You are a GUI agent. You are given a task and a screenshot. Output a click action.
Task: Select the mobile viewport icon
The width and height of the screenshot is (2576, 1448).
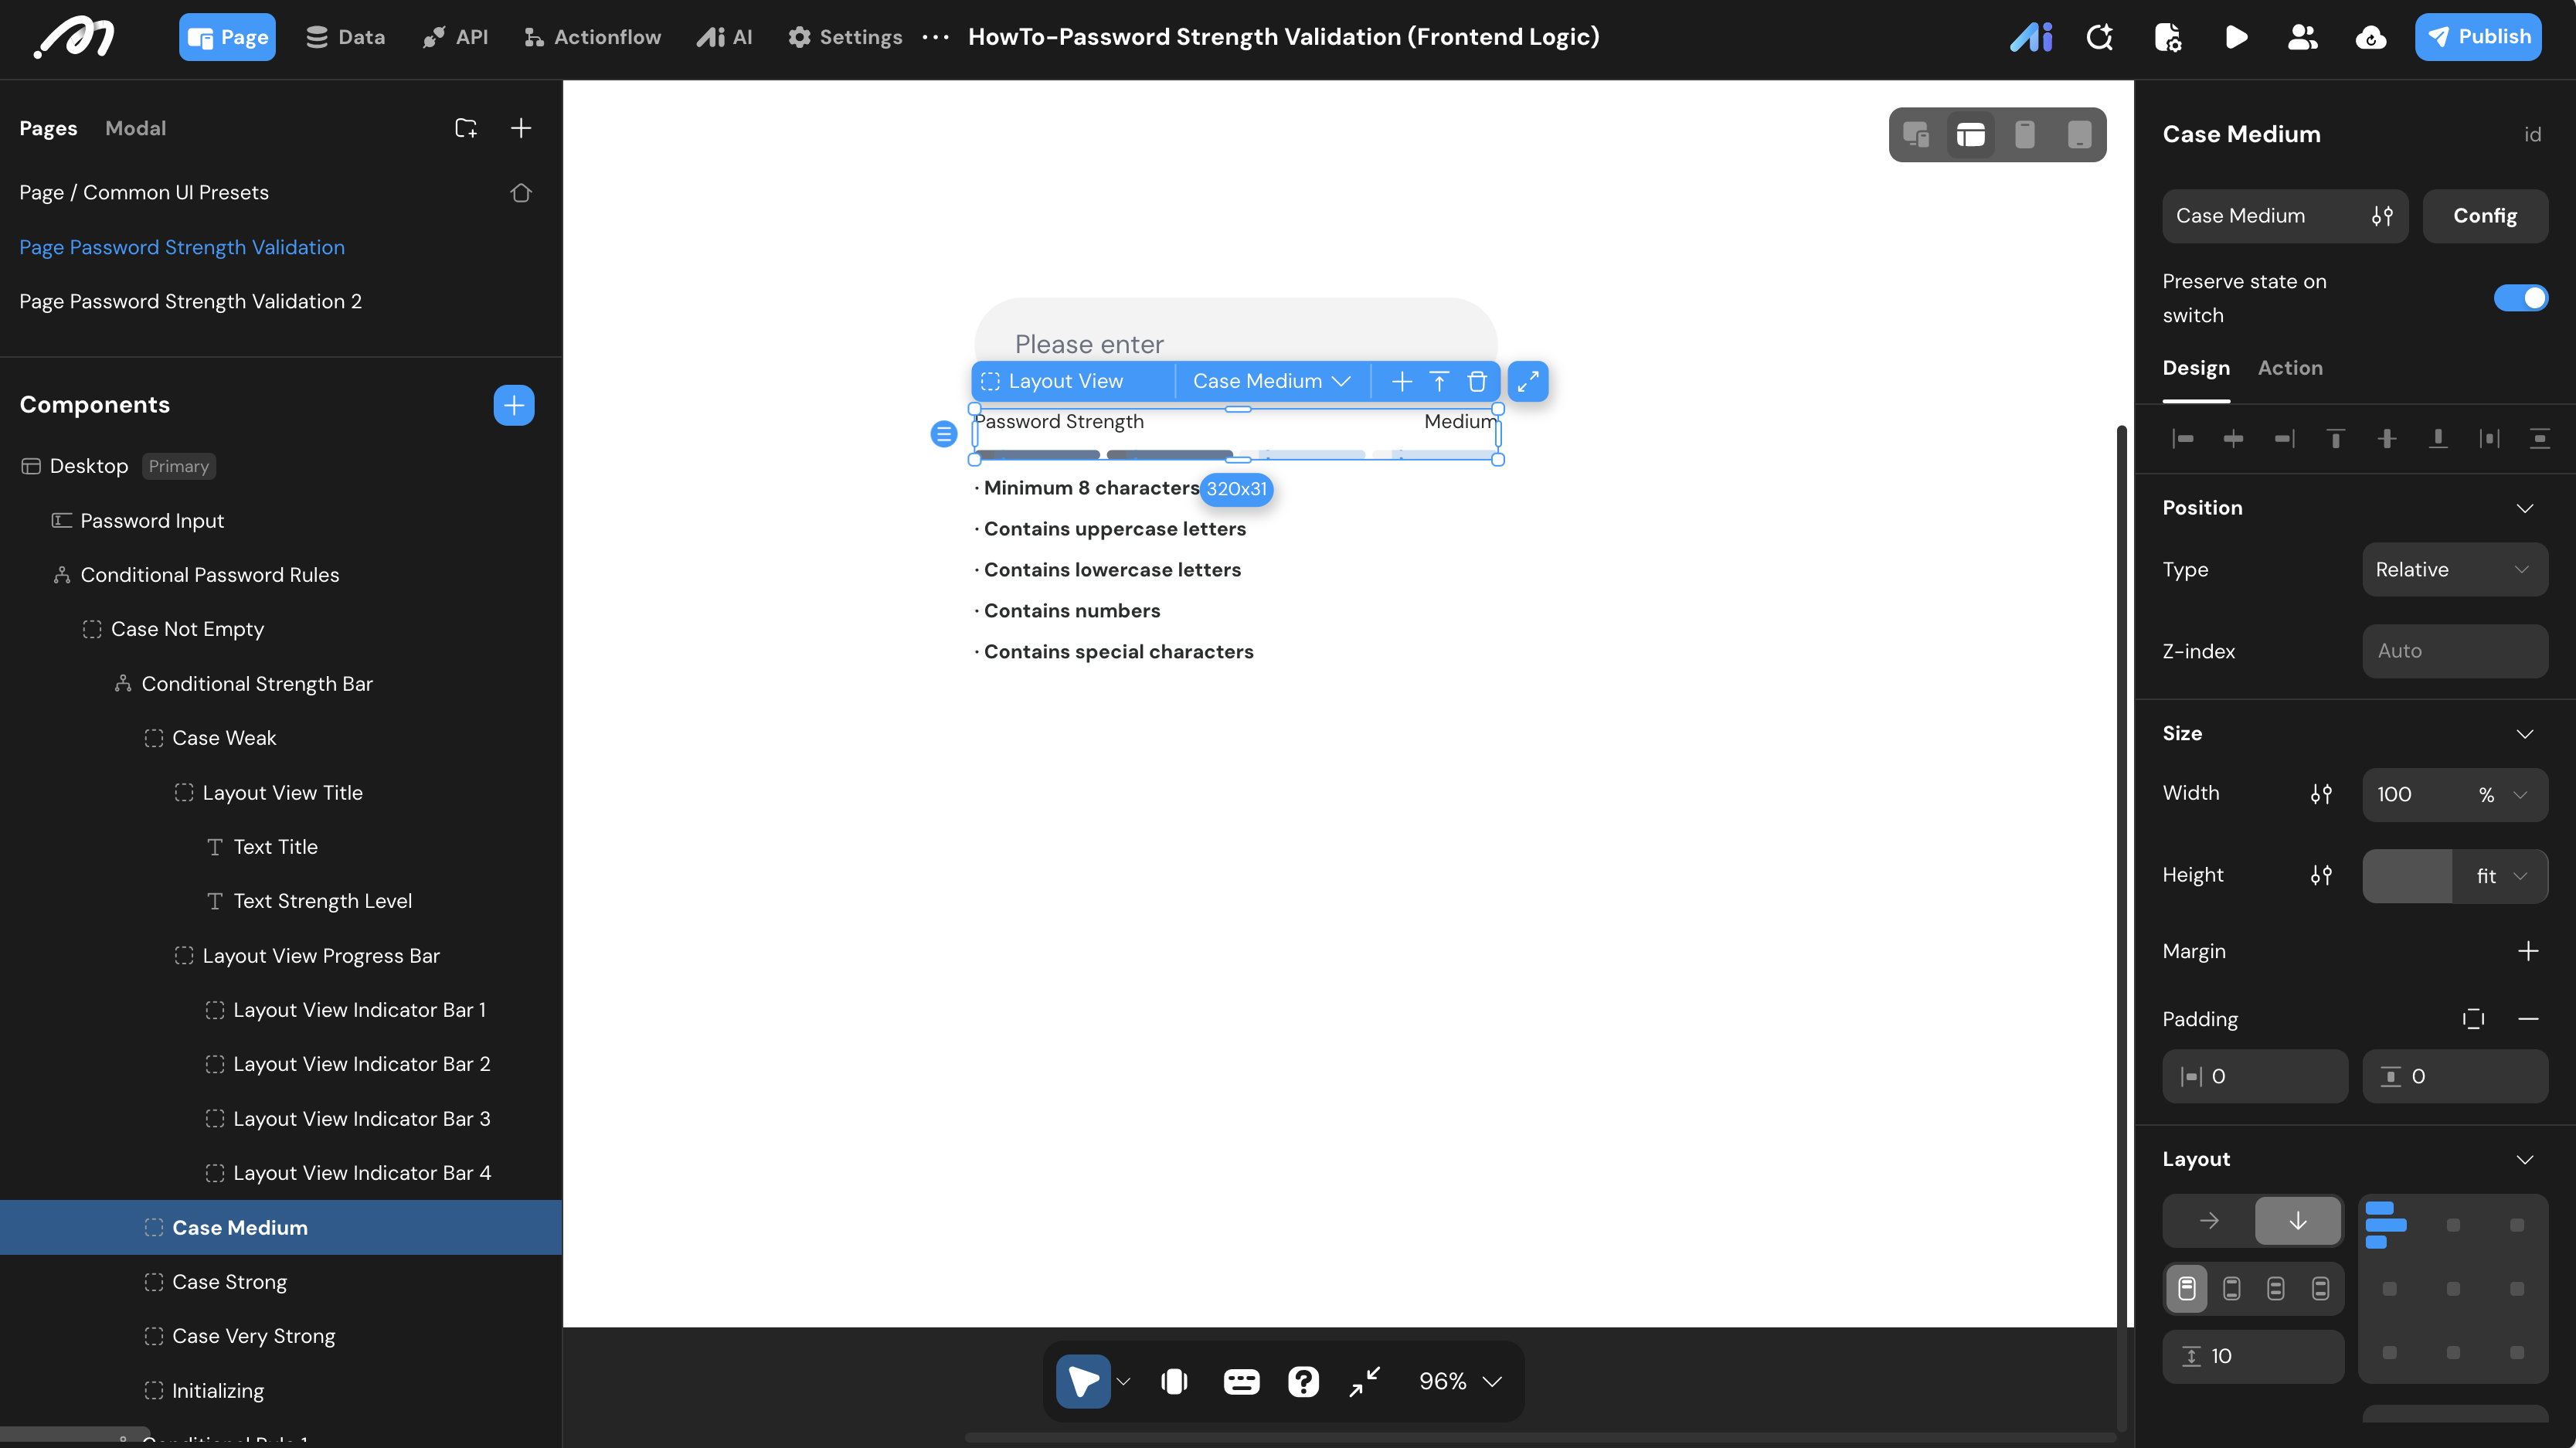click(2025, 134)
